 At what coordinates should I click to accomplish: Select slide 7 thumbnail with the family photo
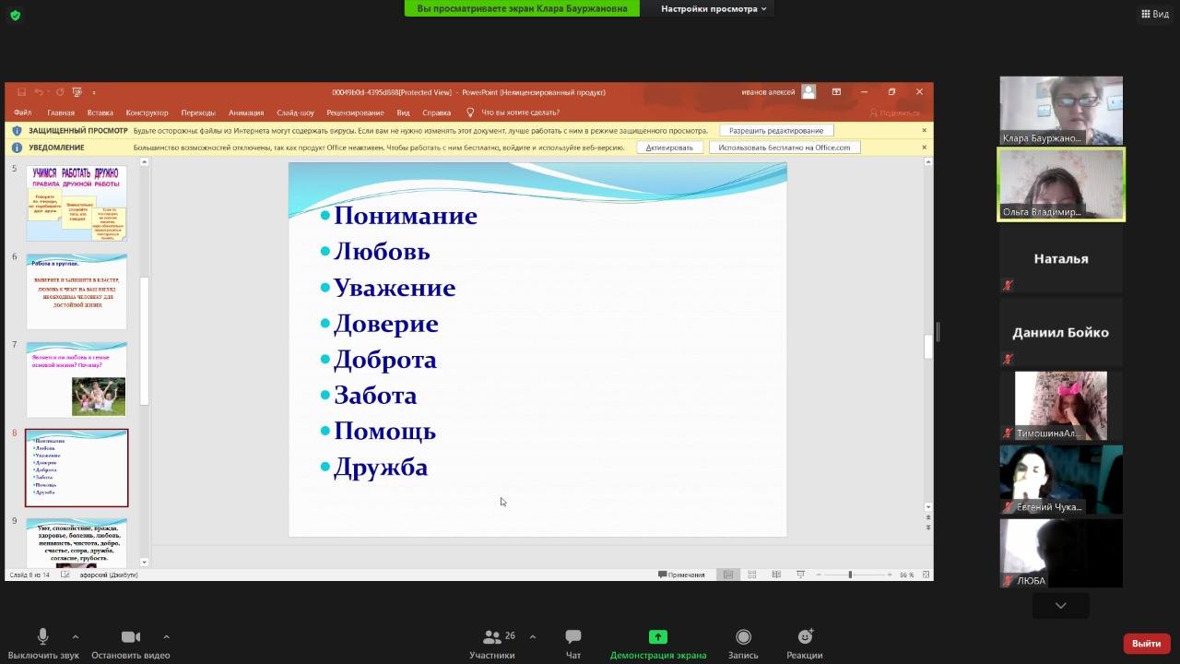click(x=77, y=379)
